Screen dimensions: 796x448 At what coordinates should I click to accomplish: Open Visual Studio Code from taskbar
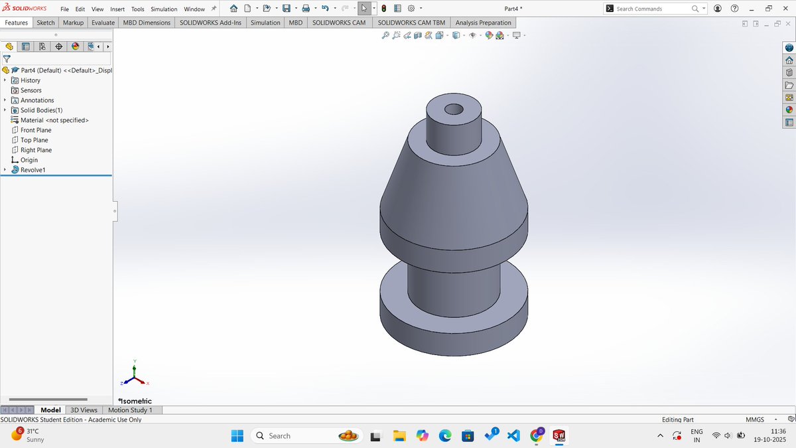pyautogui.click(x=513, y=435)
